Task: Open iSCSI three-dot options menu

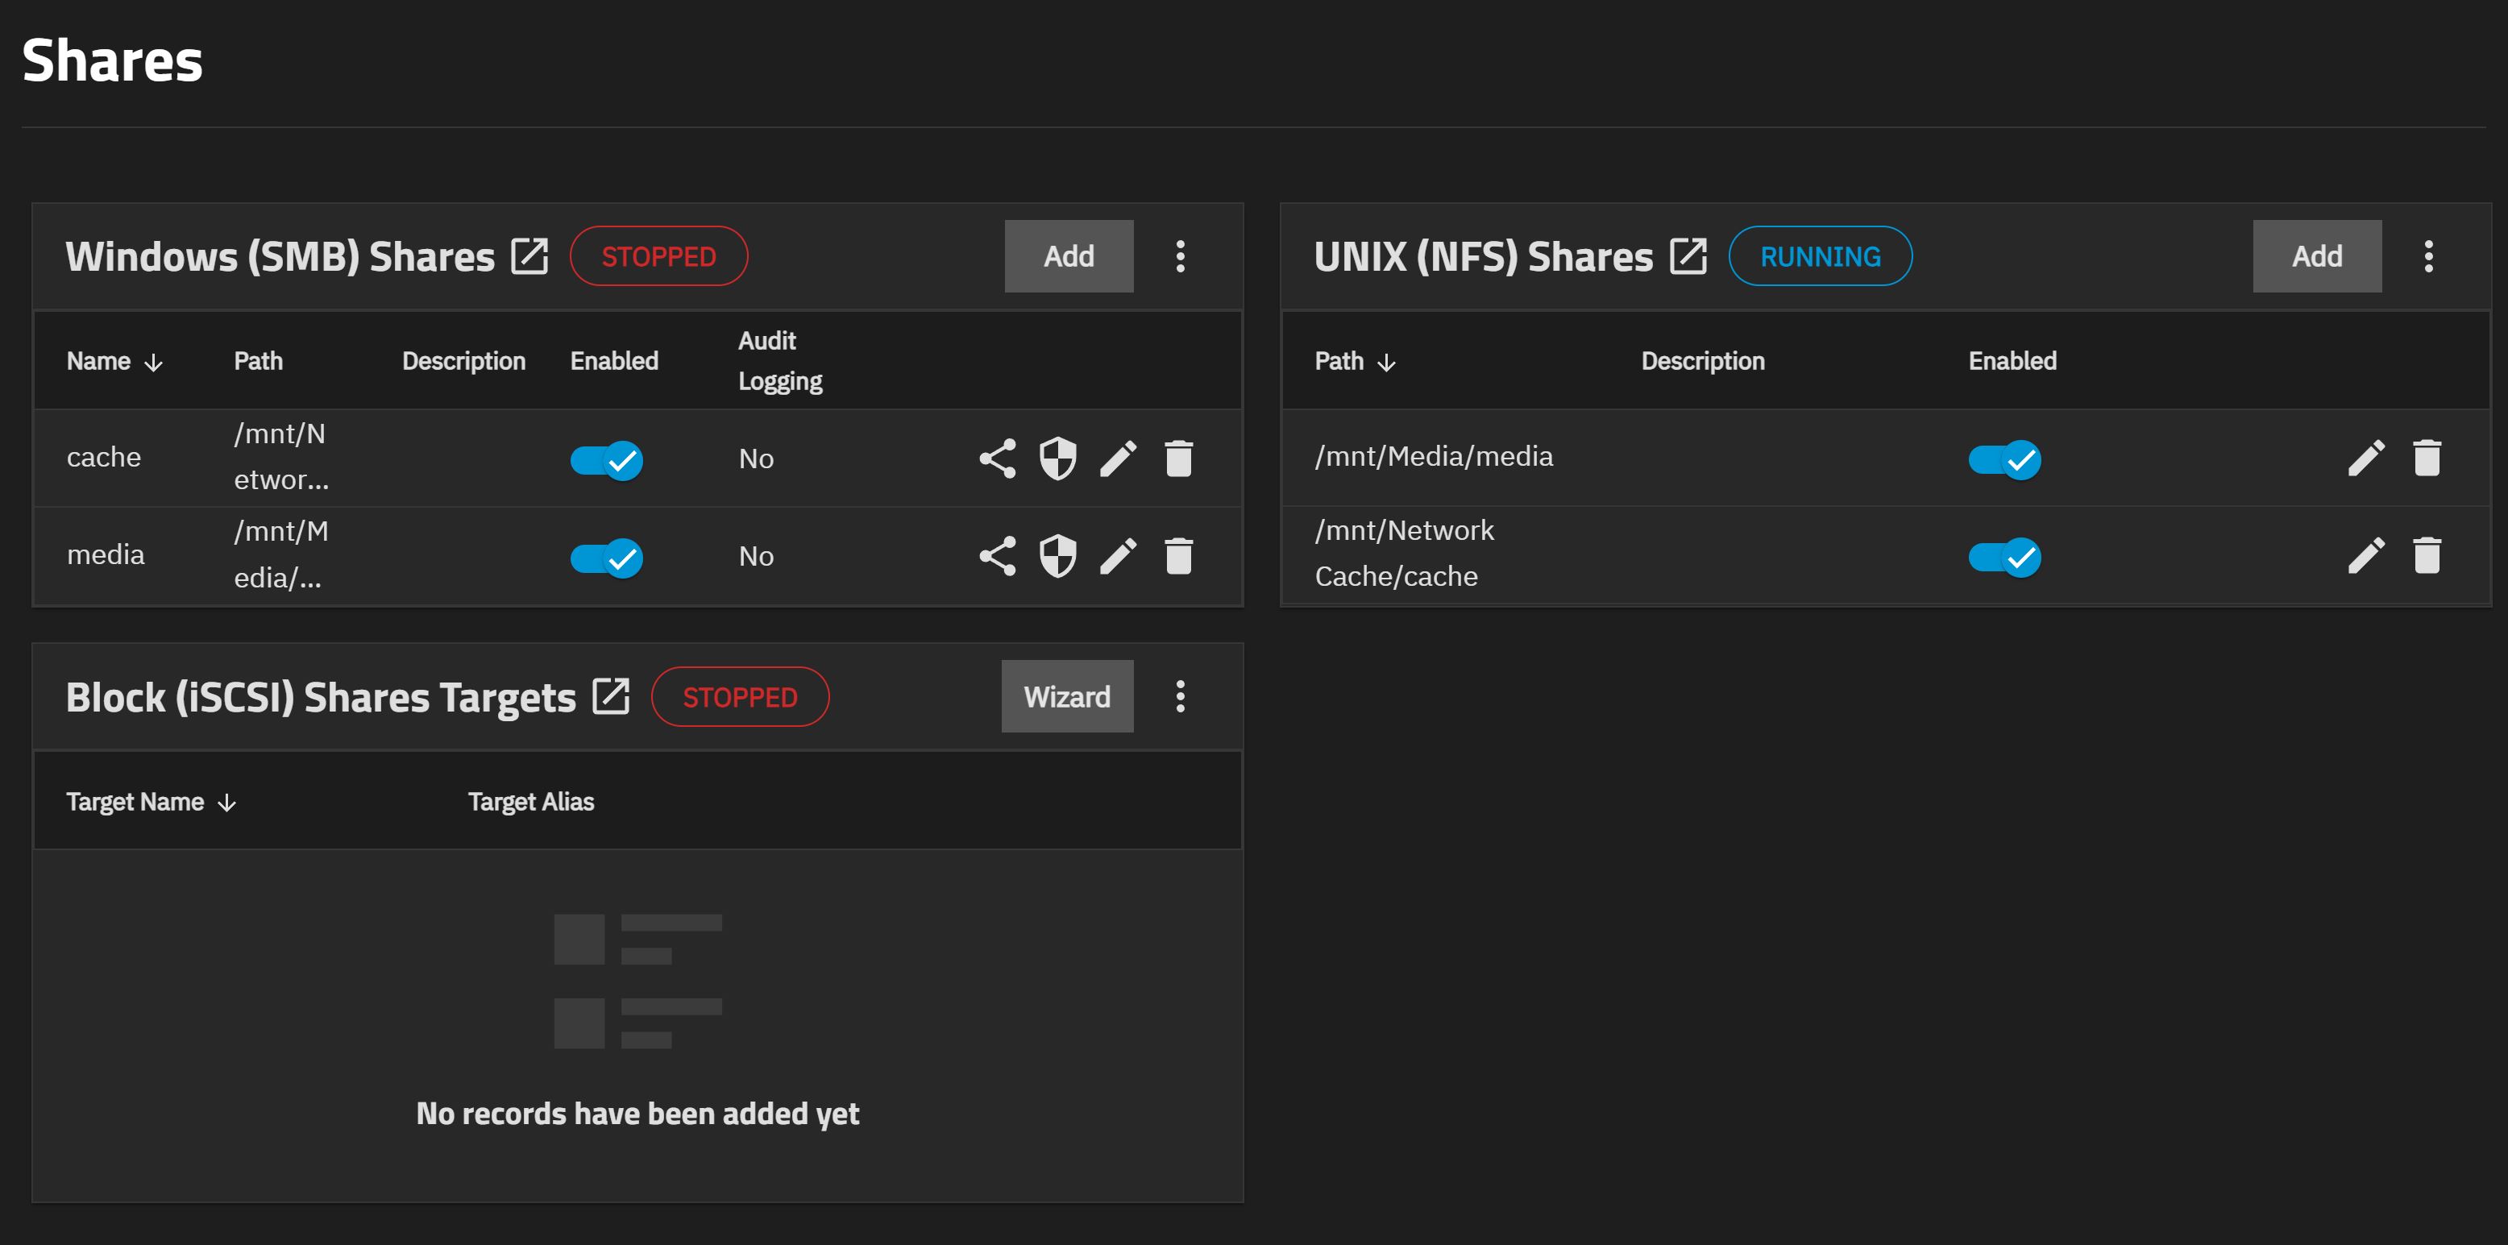Action: pyautogui.click(x=1180, y=696)
